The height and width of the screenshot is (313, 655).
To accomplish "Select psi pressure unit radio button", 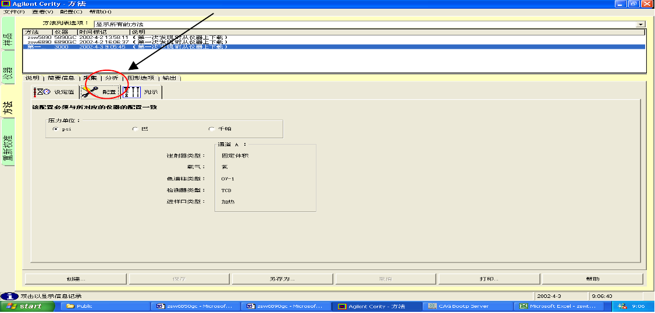I will tap(55, 129).
